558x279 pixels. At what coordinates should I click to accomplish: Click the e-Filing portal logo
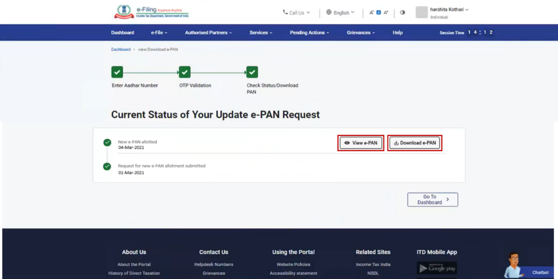(x=151, y=12)
